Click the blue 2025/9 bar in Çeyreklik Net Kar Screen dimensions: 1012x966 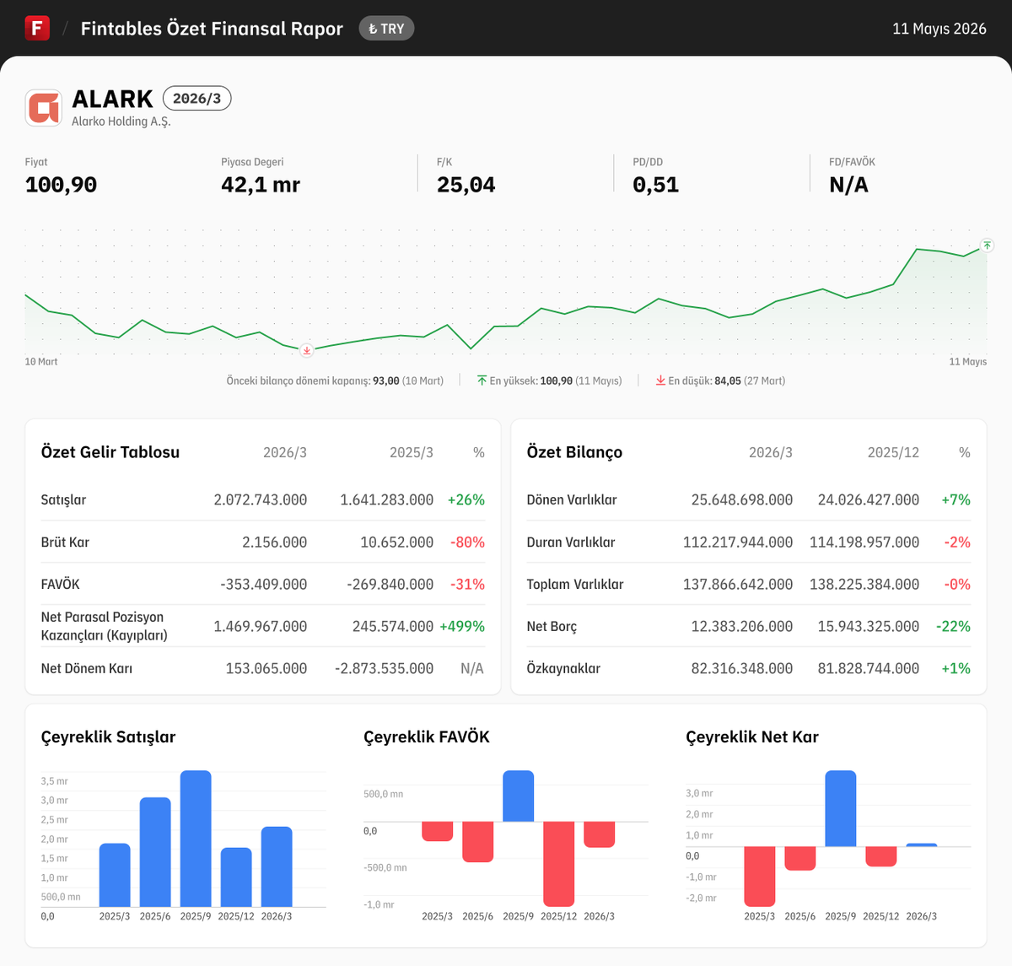click(x=841, y=808)
